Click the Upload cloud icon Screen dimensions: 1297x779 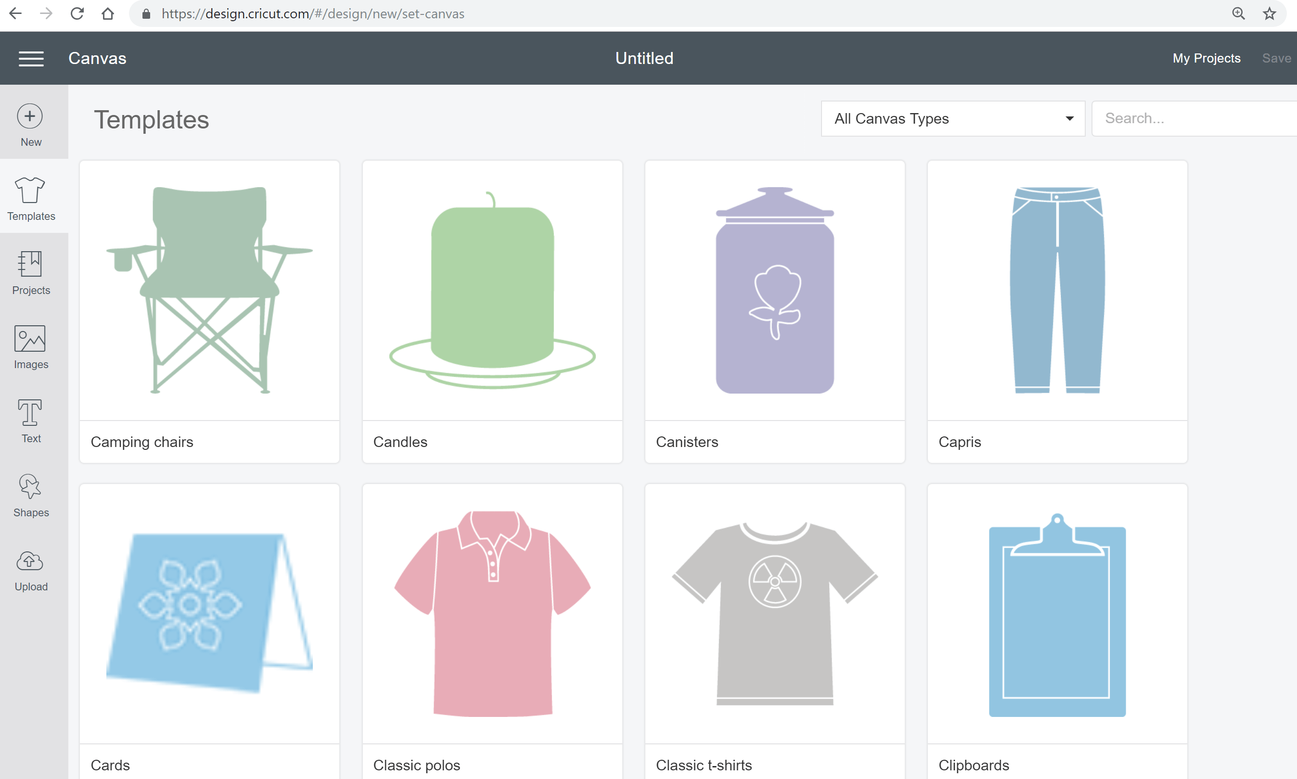click(30, 561)
